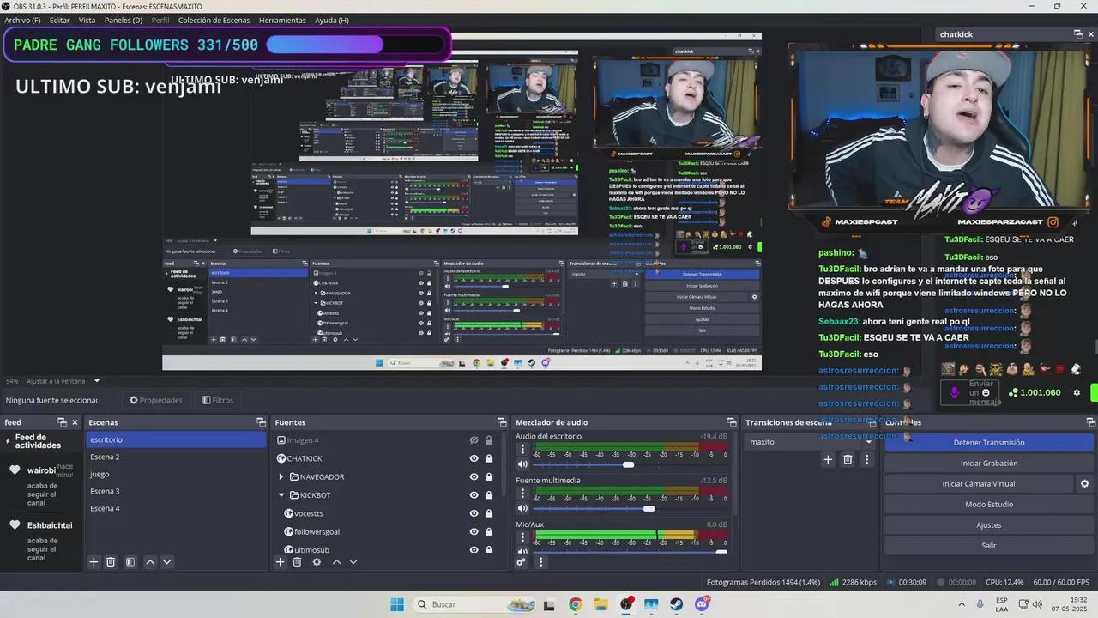This screenshot has width=1098, height=618.
Task: Open audio mixer options menu dots
Action: point(540,562)
